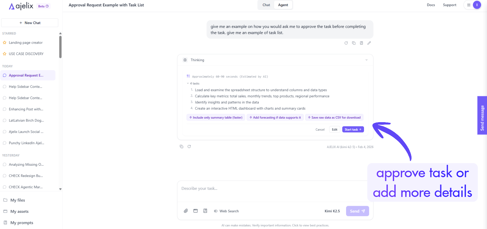Collapse the 4 tasks list
Screen dimensions: 487x229
(x=188, y=84)
